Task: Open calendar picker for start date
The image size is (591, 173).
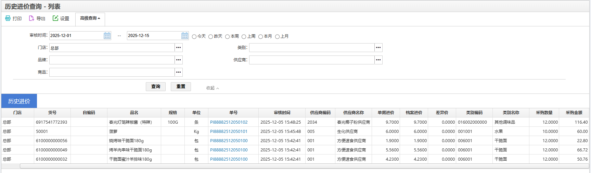Action: [x=107, y=36]
